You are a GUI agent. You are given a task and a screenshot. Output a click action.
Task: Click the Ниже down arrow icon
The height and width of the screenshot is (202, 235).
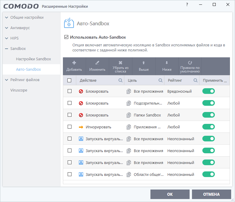(167, 63)
